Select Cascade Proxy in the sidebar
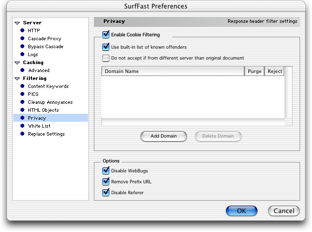 45,39
